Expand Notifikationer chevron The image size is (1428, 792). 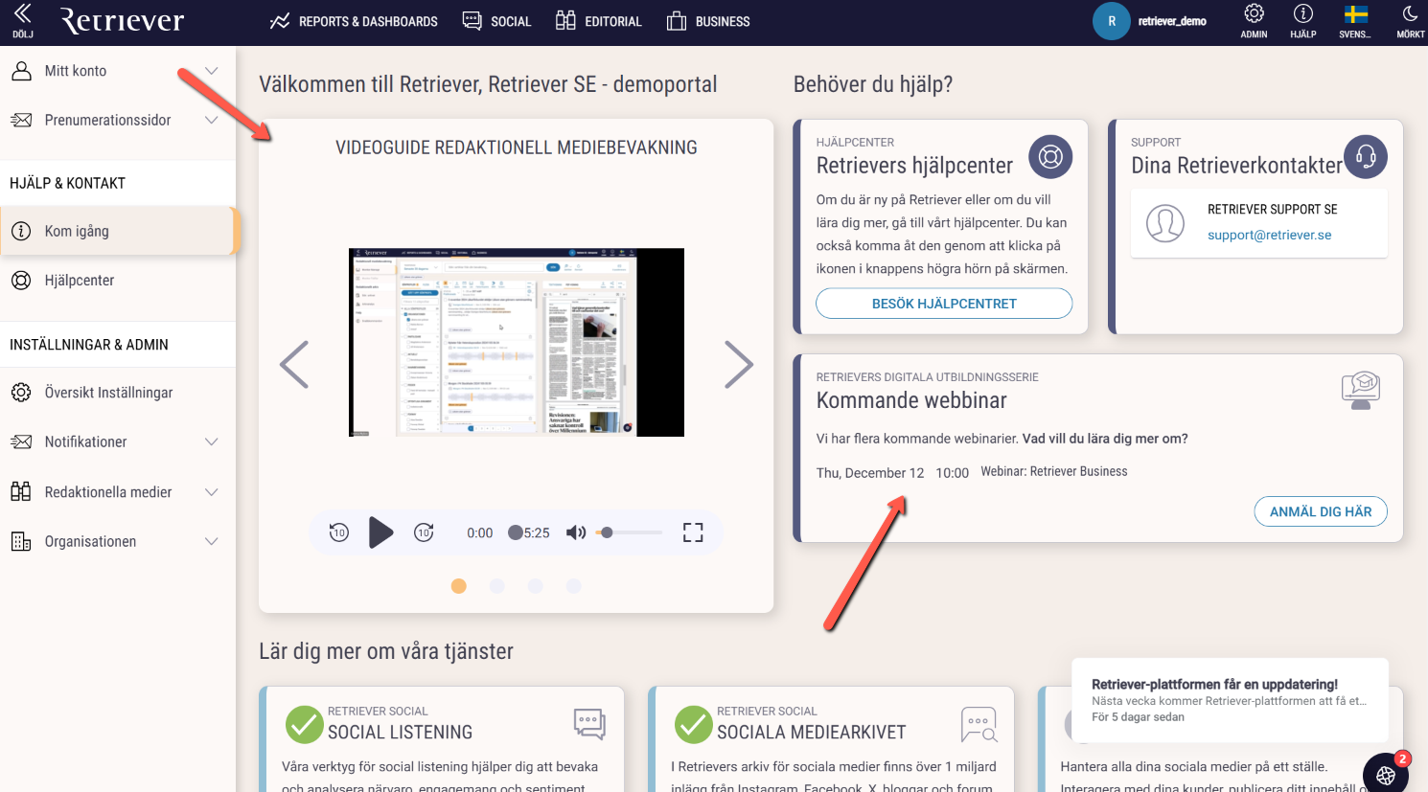pos(212,441)
